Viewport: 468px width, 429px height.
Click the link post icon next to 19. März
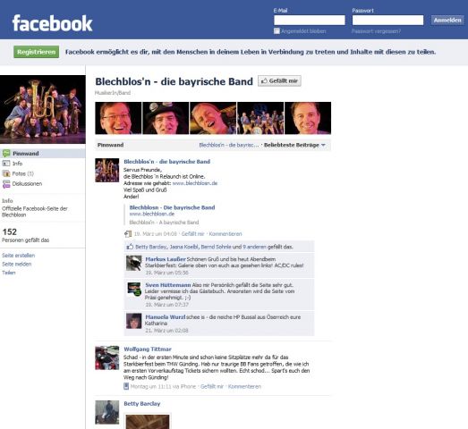click(x=128, y=234)
